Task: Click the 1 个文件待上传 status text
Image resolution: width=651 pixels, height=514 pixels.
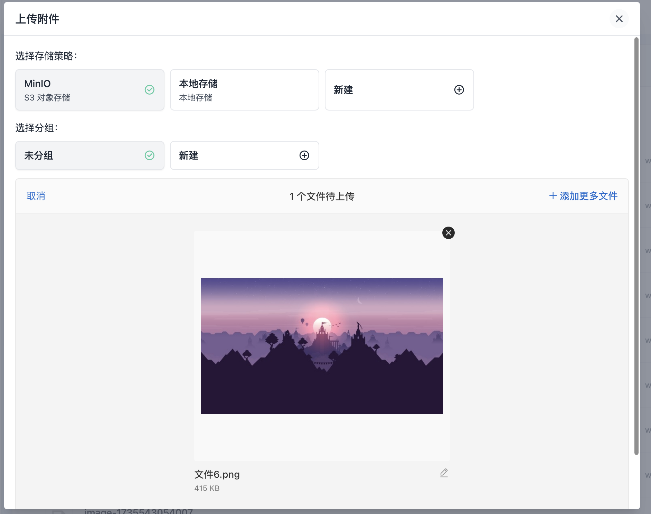Action: coord(322,196)
